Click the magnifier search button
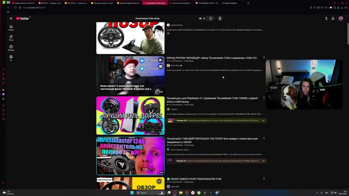349x196 pixels. point(211,19)
